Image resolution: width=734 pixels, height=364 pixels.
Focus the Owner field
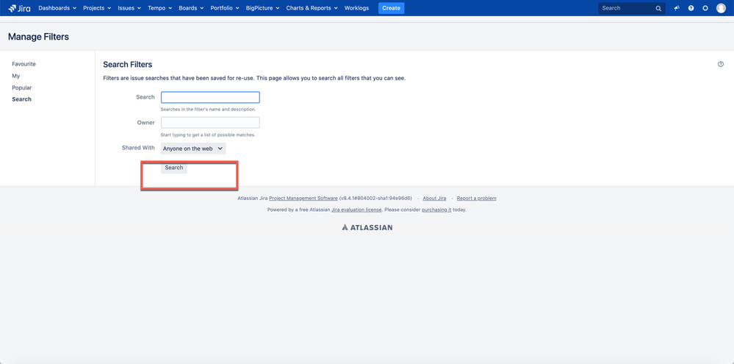210,123
